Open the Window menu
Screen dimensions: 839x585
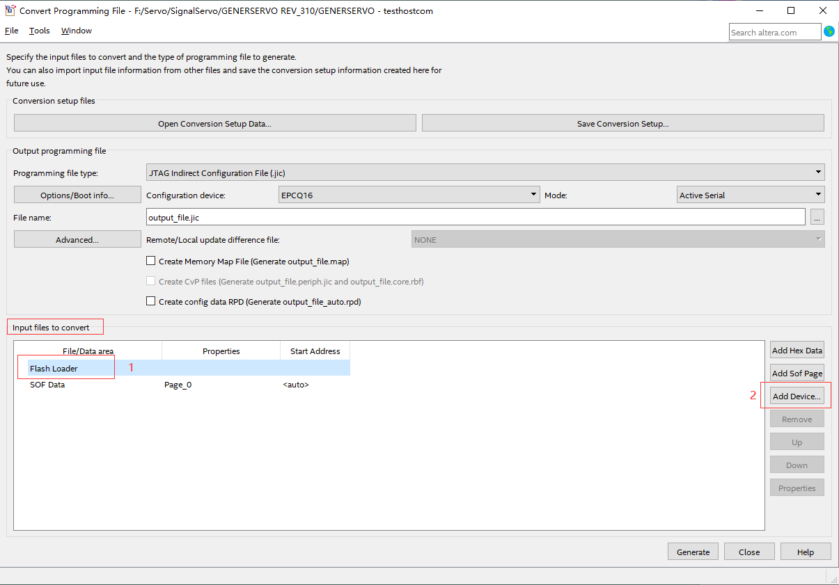[x=77, y=31]
